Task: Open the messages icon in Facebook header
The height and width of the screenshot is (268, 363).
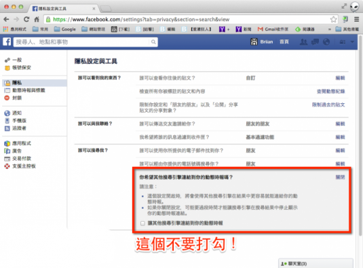Action: point(315,42)
